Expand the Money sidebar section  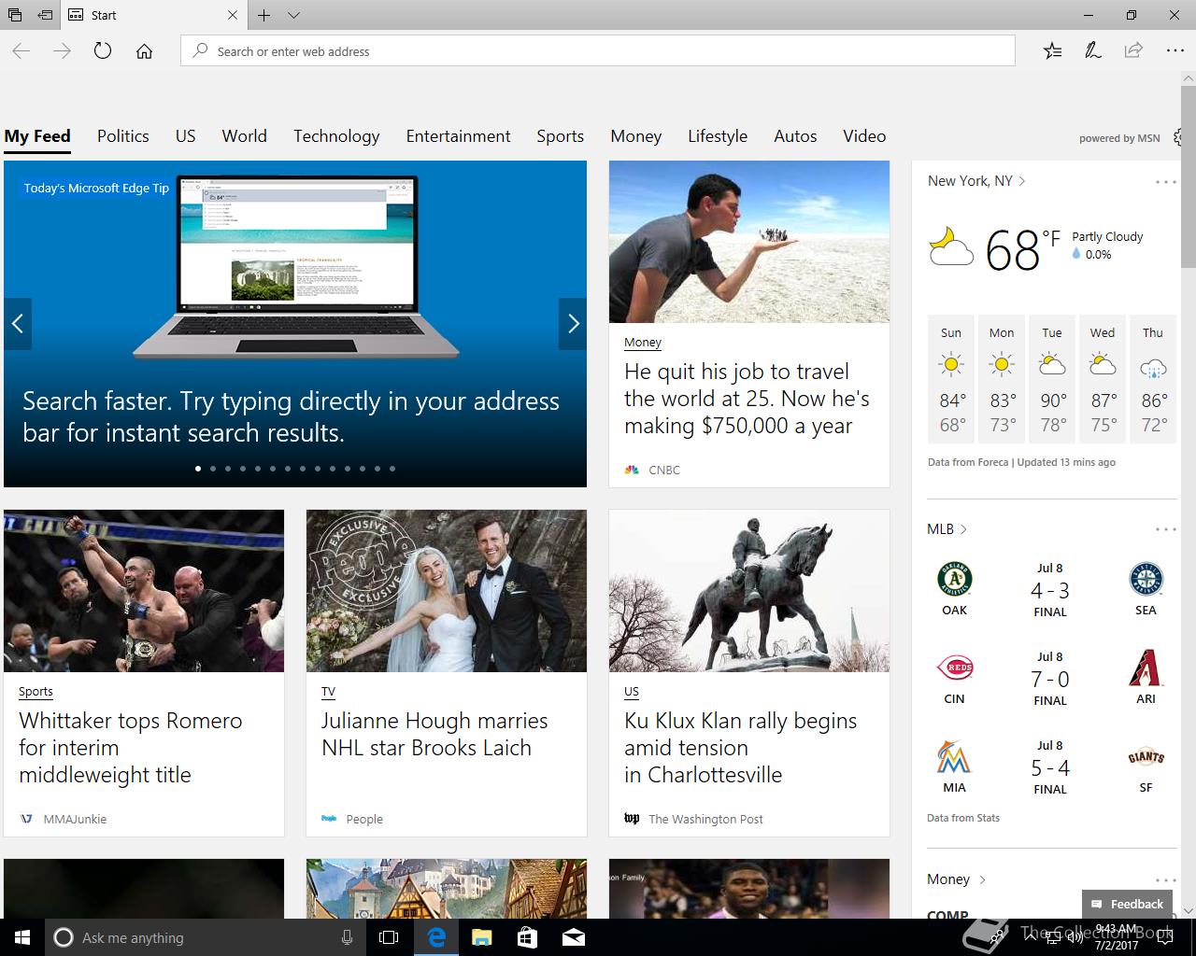point(956,879)
